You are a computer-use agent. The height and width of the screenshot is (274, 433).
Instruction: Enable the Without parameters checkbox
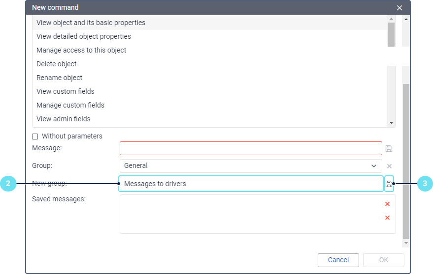coord(35,137)
